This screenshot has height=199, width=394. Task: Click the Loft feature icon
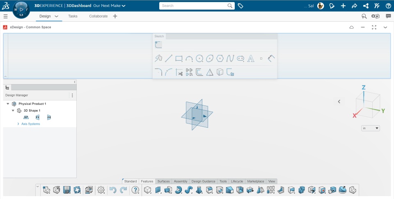tap(199, 190)
